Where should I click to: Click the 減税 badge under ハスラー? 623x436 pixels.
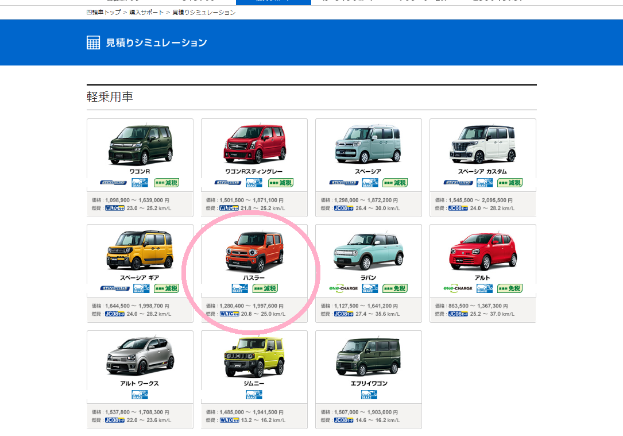point(265,288)
